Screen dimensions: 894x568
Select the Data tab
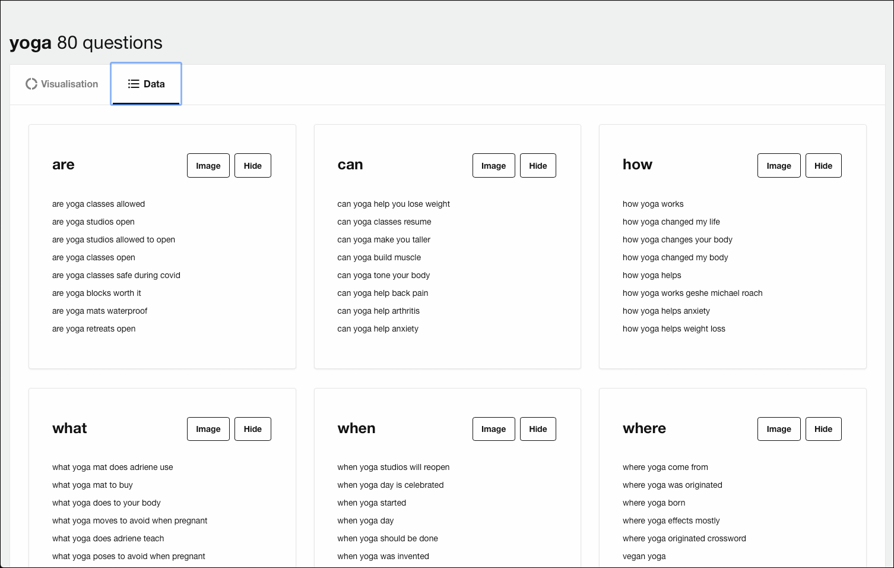[146, 84]
